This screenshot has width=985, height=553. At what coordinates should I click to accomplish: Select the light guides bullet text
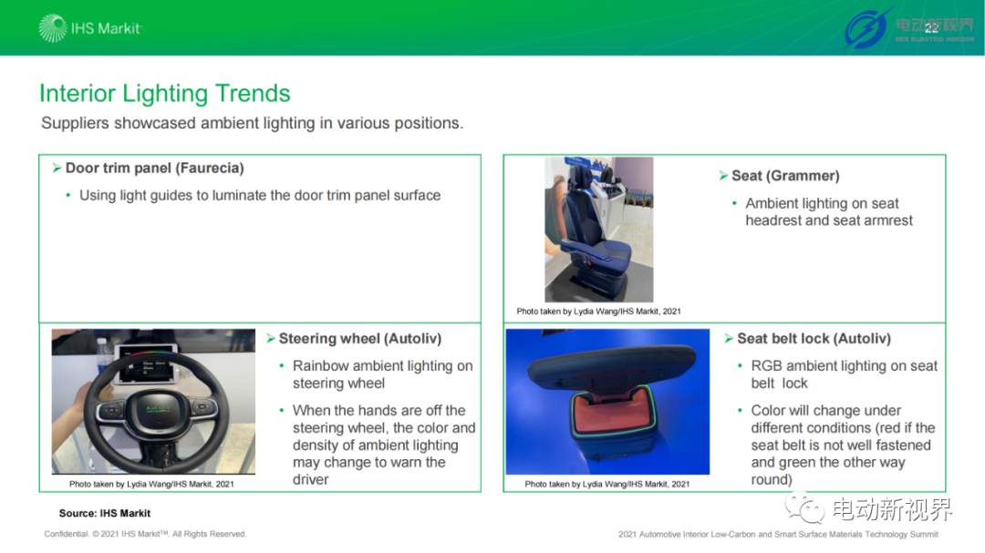click(259, 195)
